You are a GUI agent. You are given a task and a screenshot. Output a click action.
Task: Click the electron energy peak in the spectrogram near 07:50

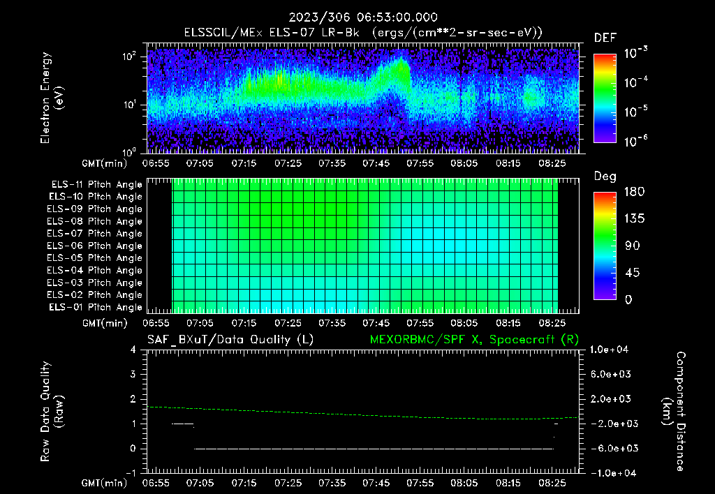(401, 68)
